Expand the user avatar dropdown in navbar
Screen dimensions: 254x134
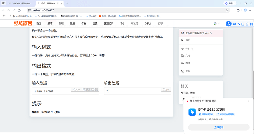(x=216, y=23)
